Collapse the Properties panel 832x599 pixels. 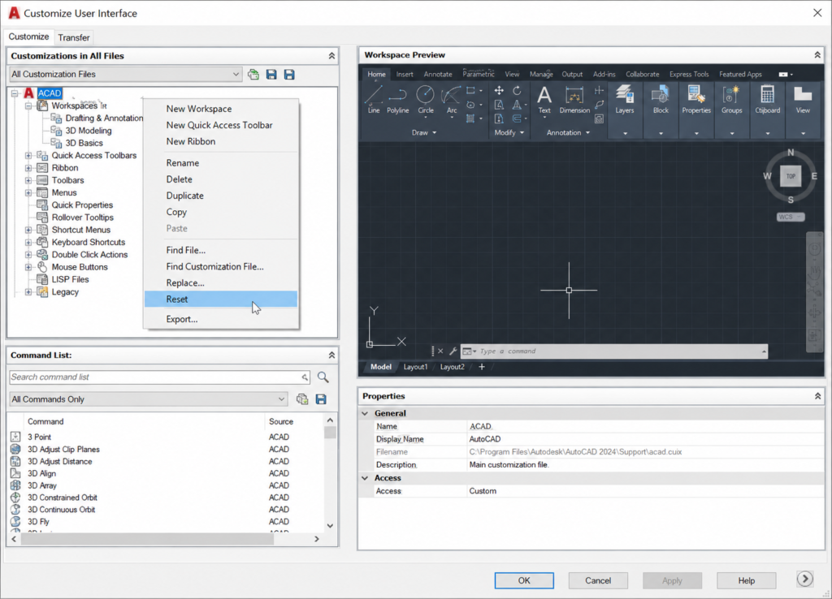coord(817,396)
